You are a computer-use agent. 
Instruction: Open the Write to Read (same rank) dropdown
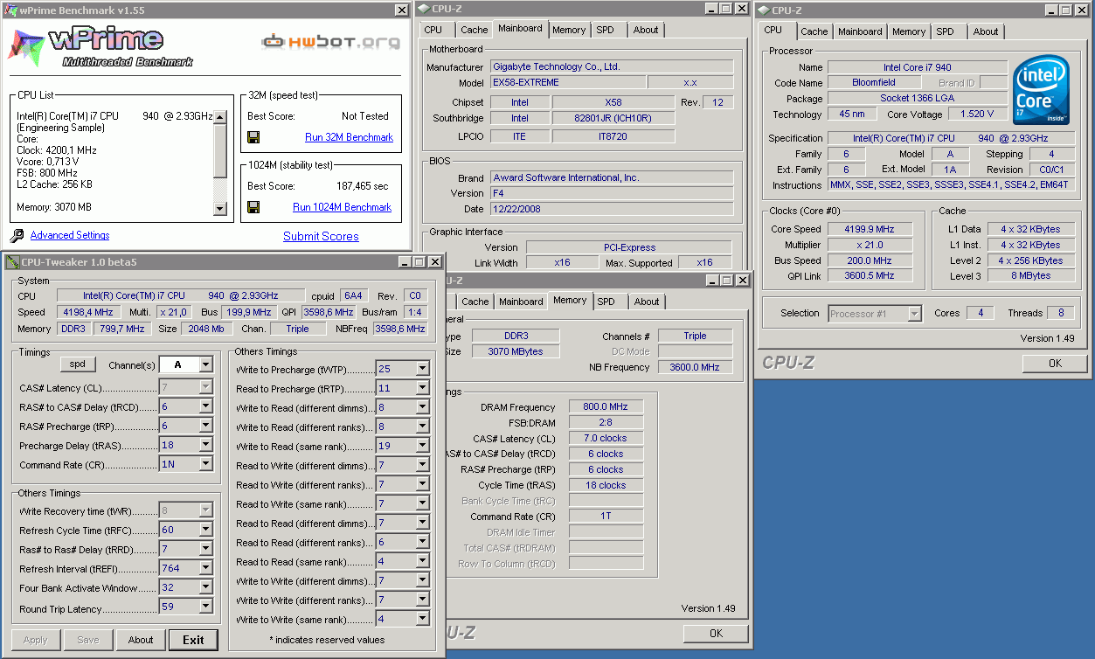coord(423,446)
